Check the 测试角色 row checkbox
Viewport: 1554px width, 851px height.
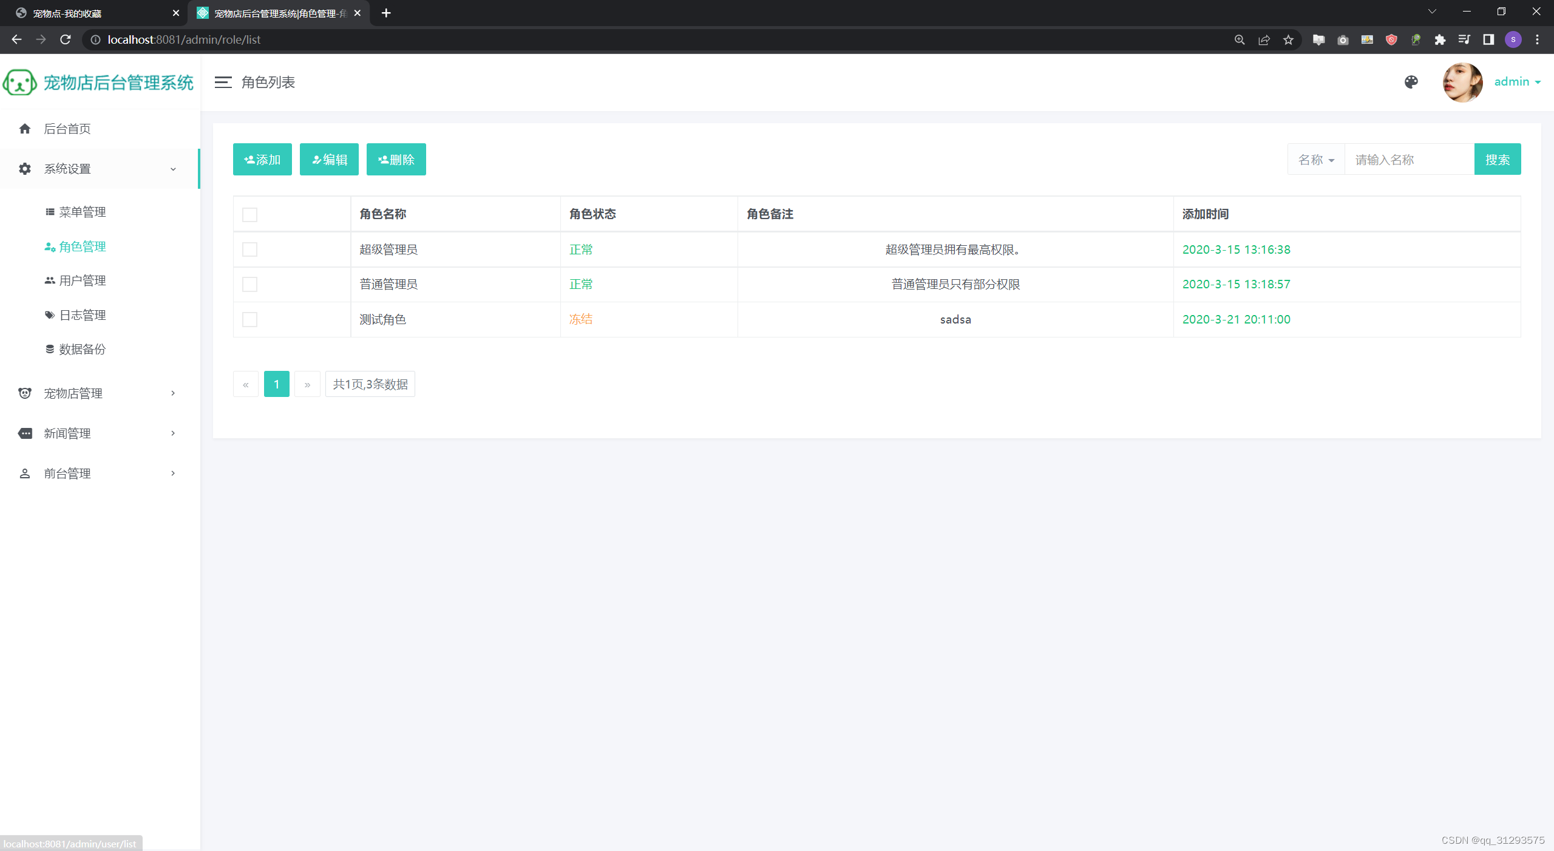point(249,319)
